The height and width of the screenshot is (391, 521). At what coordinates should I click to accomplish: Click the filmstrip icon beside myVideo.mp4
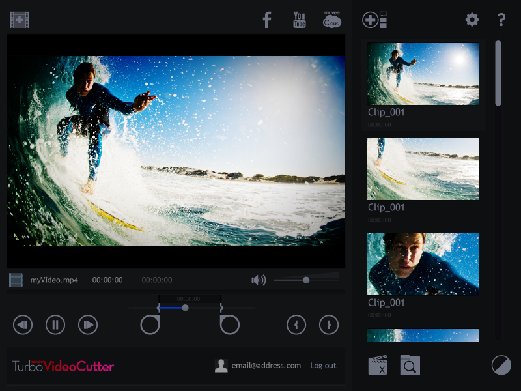16,280
